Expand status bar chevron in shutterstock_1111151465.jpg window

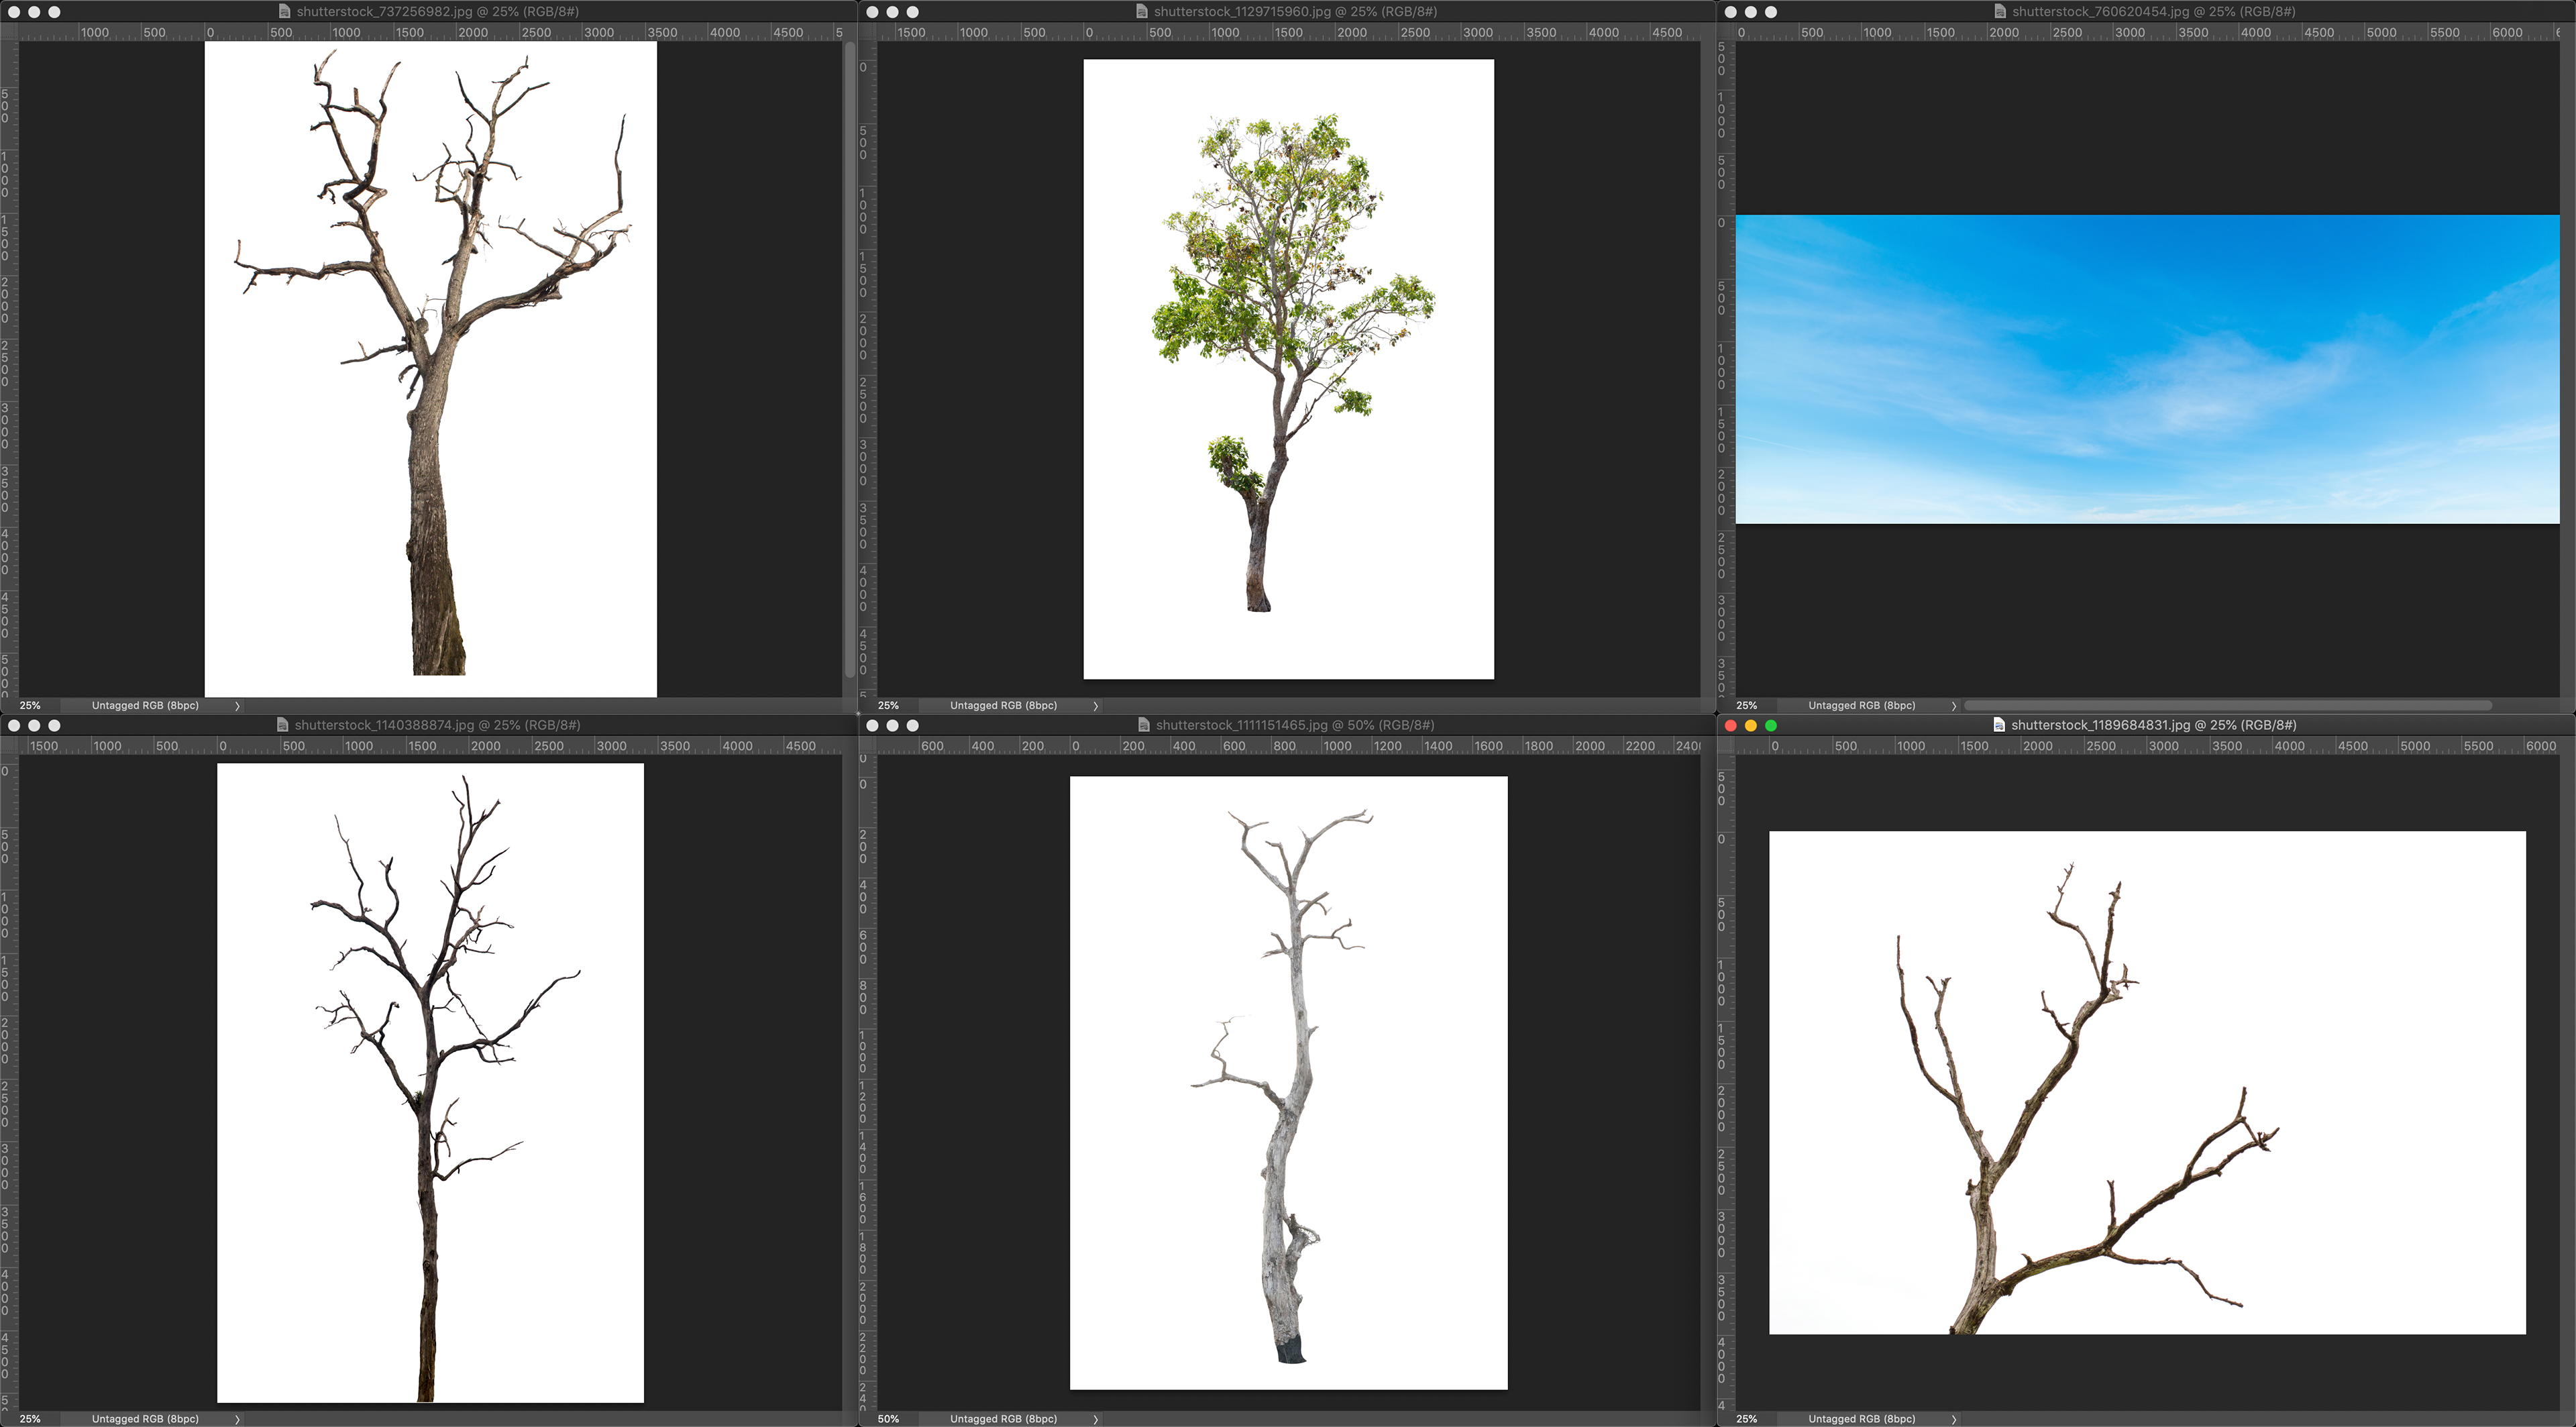click(x=1095, y=1419)
